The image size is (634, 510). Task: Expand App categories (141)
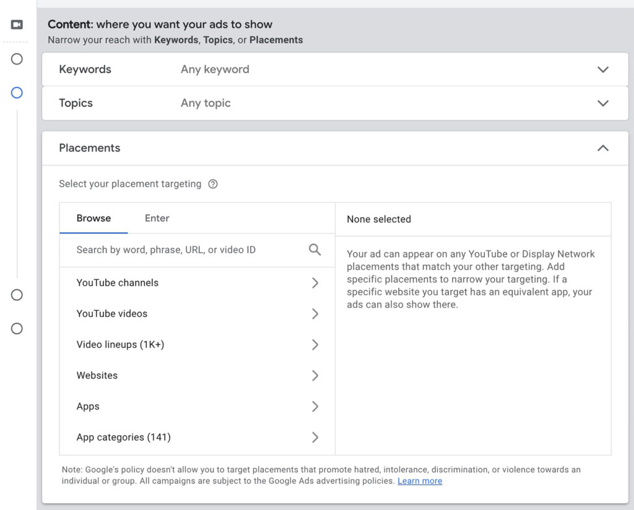click(x=315, y=438)
